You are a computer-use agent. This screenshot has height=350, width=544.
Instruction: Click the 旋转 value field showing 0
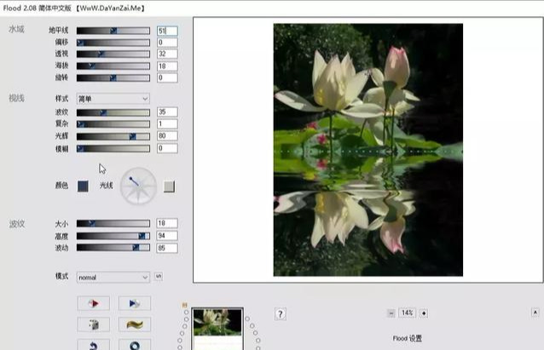(167, 77)
